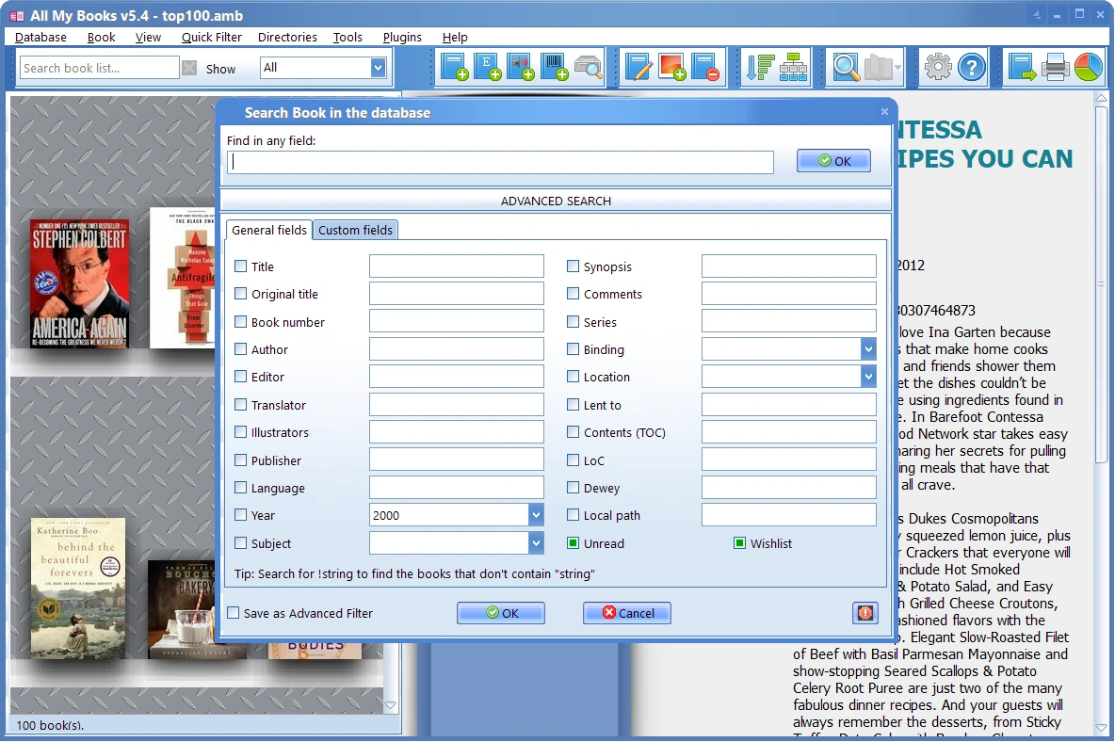The image size is (1115, 742).
Task: Click the Edit book pencil icon
Action: 638,68
